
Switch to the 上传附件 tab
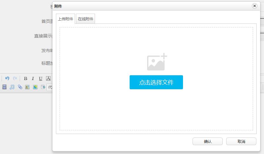coord(65,19)
